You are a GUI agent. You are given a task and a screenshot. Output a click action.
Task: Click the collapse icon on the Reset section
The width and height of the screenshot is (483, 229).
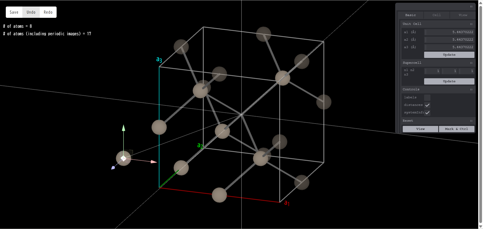point(471,121)
